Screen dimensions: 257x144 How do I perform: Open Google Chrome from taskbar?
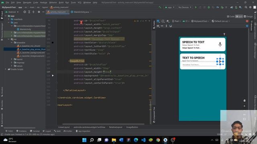158,140
